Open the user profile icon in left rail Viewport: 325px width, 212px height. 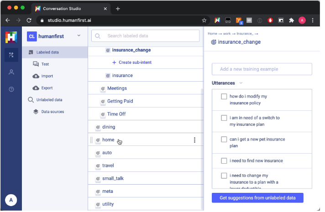[11, 72]
